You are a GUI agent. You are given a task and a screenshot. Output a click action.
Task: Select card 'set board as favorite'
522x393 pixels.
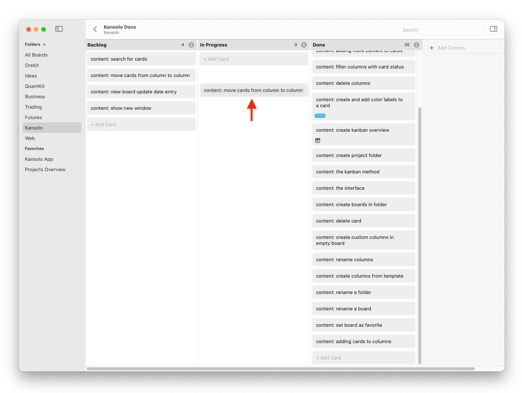coord(364,325)
